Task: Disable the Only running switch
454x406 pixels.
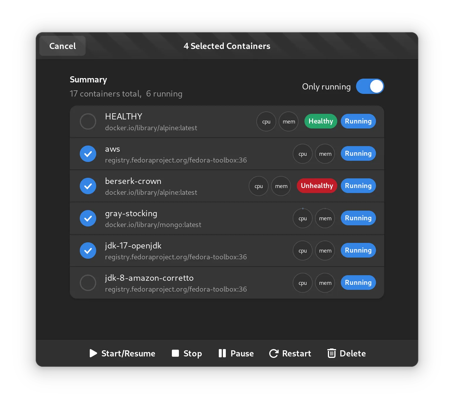Action: tap(370, 87)
